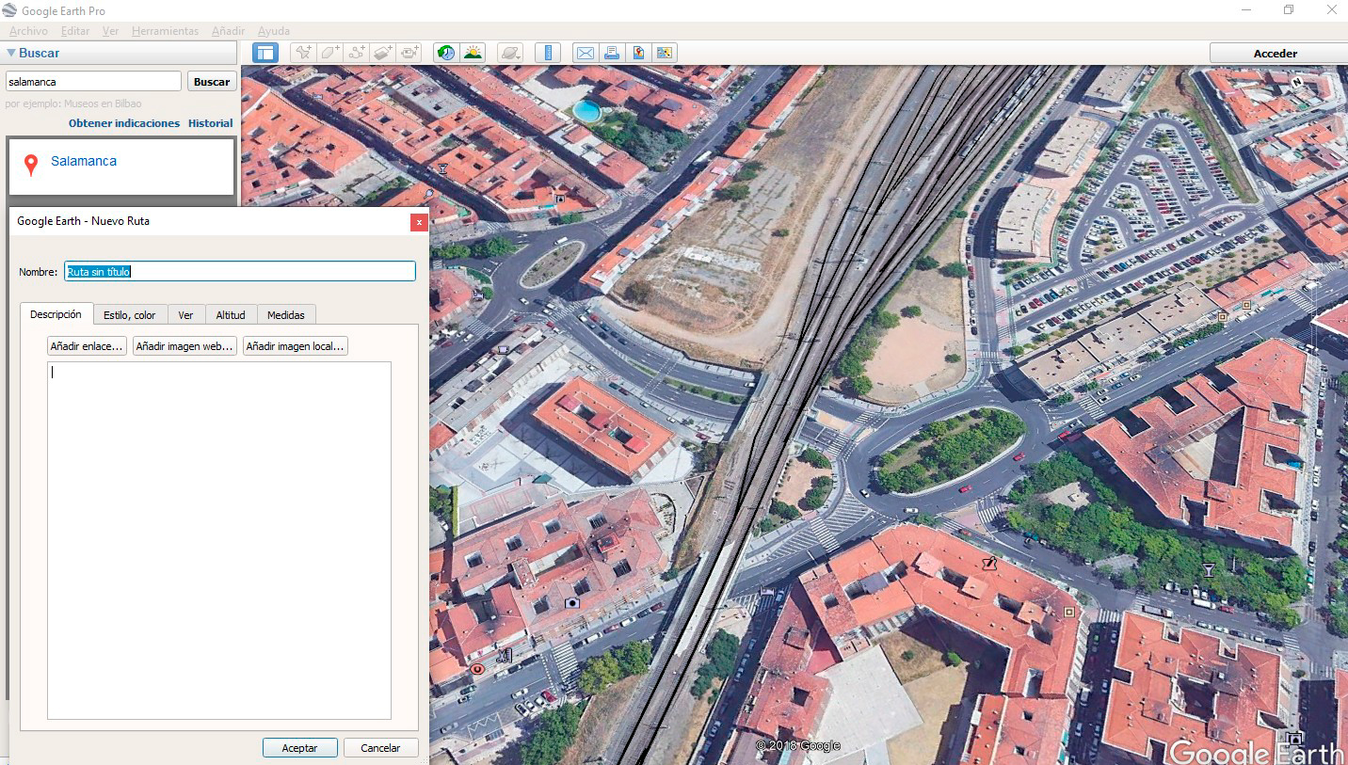Switch to the Medidas tab
The width and height of the screenshot is (1348, 765).
coord(286,315)
